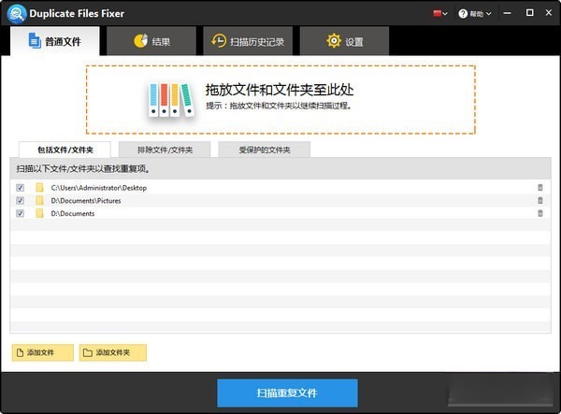This screenshot has height=414, width=561.
Task: Click the help question mark icon
Action: [x=463, y=14]
